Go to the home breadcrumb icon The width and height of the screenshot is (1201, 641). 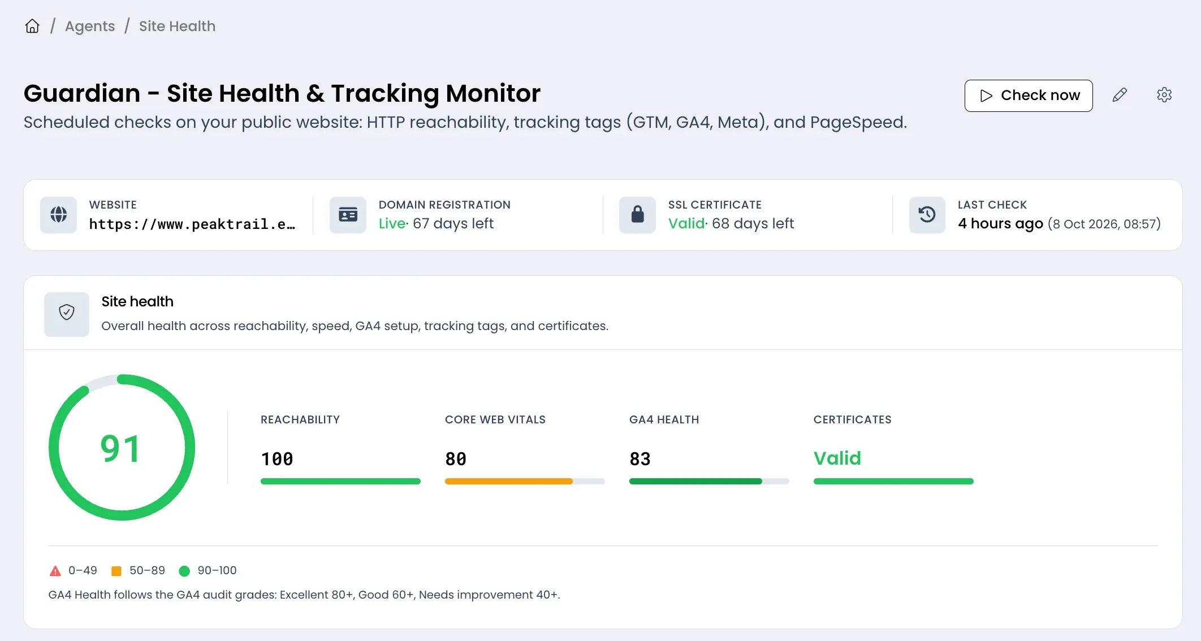click(x=32, y=26)
